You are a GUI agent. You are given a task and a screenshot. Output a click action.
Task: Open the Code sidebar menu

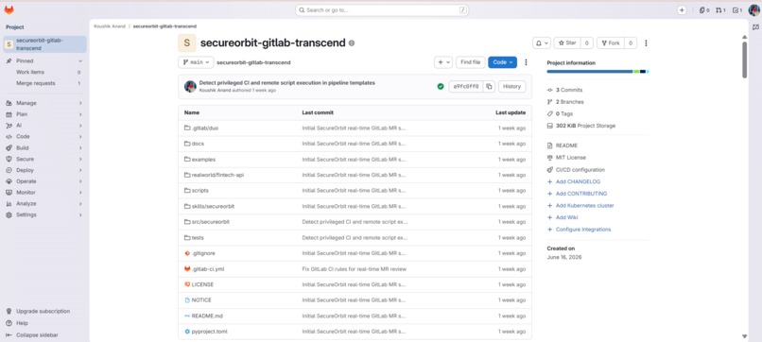click(x=44, y=136)
